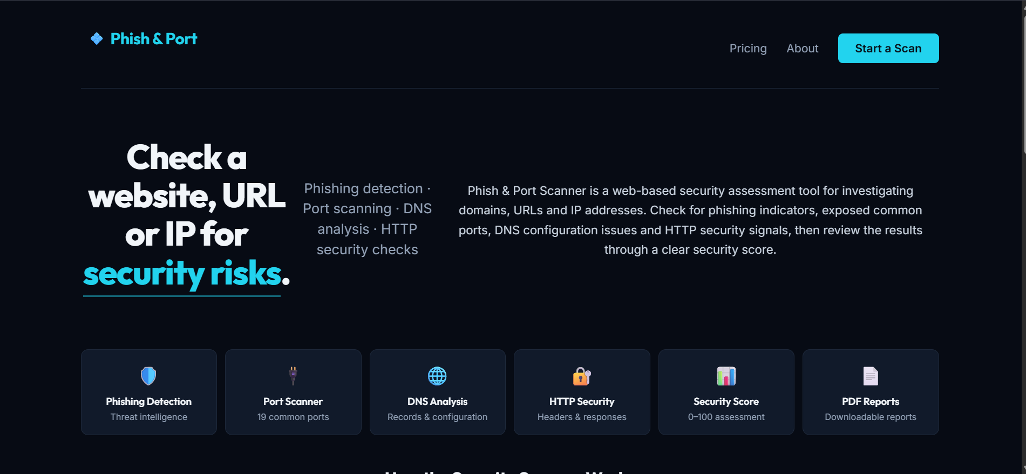Click the shield icon for Phishing Detection
1026x474 pixels.
[x=148, y=376]
